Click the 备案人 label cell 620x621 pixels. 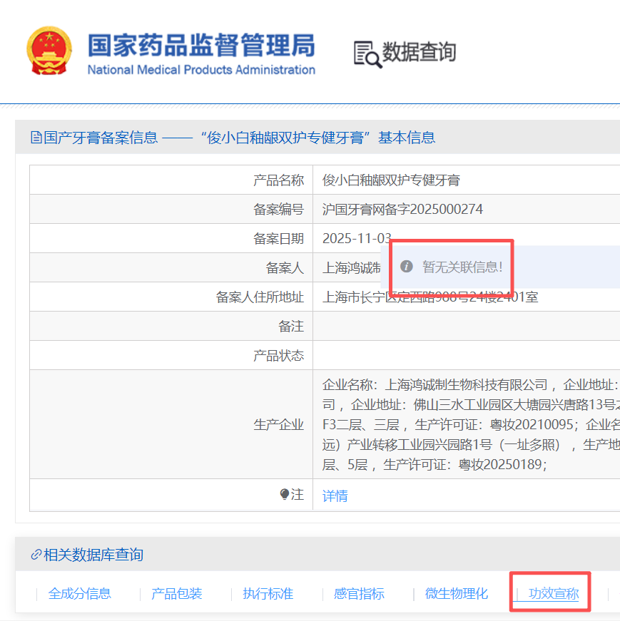[x=171, y=268]
